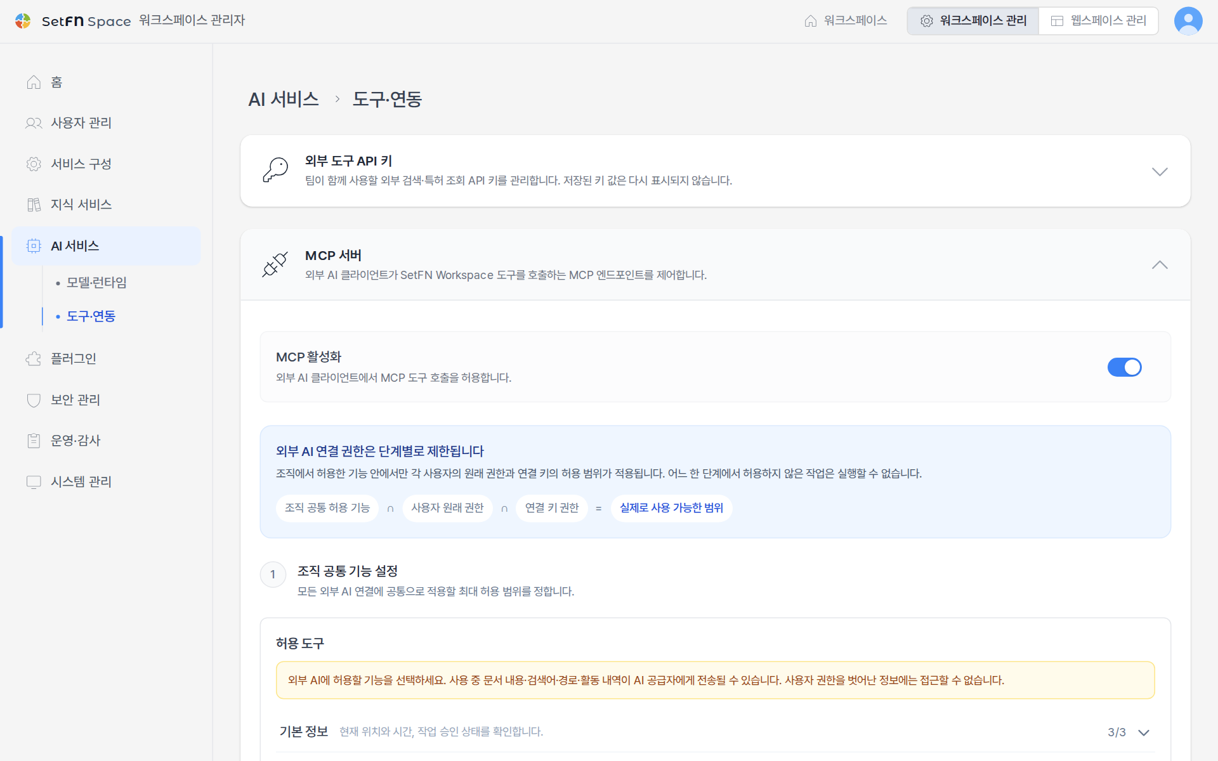Click the 3/3 count on 기본 정보 row
Viewport: 1218px width, 761px height.
click(1116, 732)
